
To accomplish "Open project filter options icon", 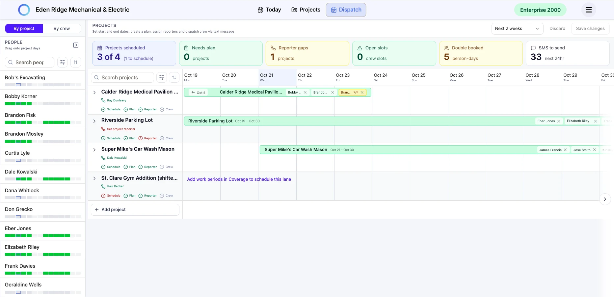I will pyautogui.click(x=162, y=77).
